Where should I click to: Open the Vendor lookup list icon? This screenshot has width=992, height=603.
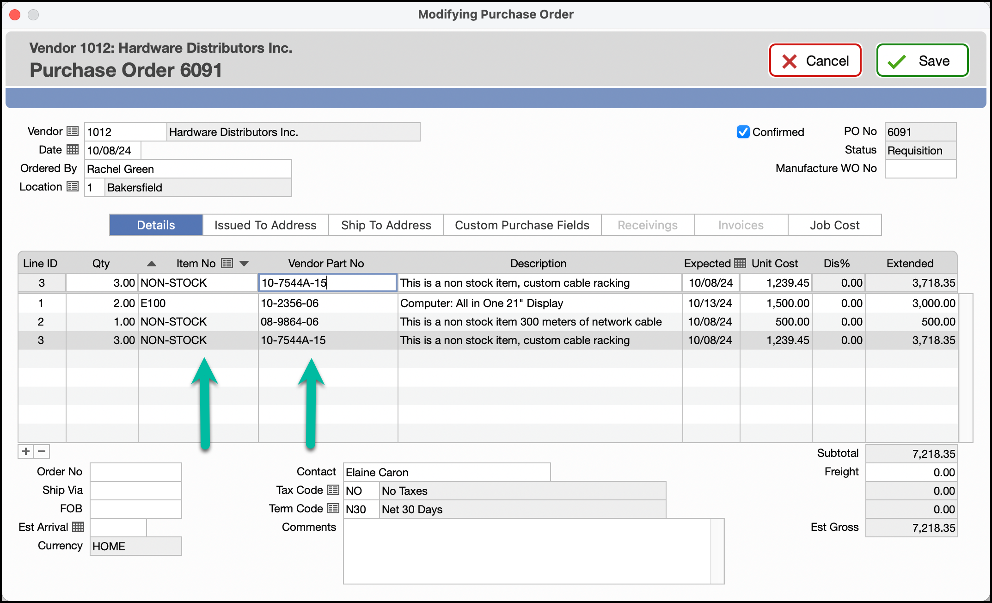tap(73, 131)
